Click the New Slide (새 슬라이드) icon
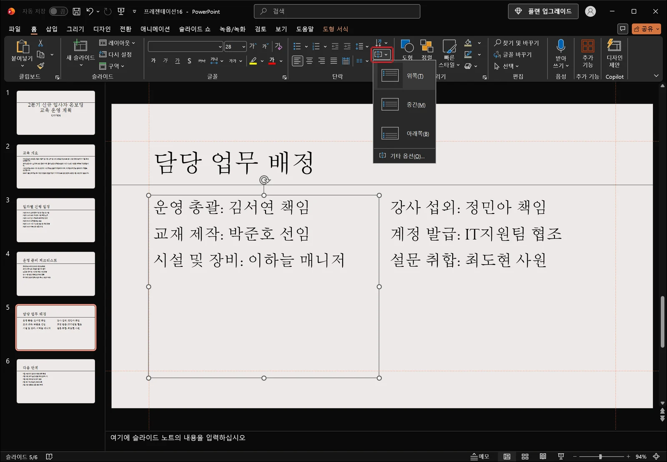Screen dimensions: 667x462 pos(80,46)
